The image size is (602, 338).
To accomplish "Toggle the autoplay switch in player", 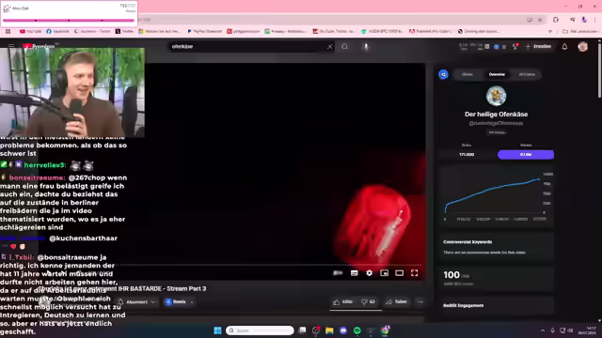I will coord(338,273).
